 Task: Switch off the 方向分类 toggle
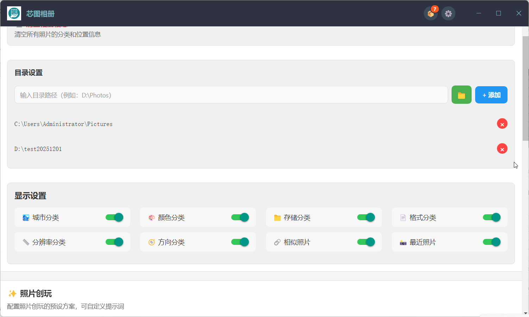[x=240, y=242]
